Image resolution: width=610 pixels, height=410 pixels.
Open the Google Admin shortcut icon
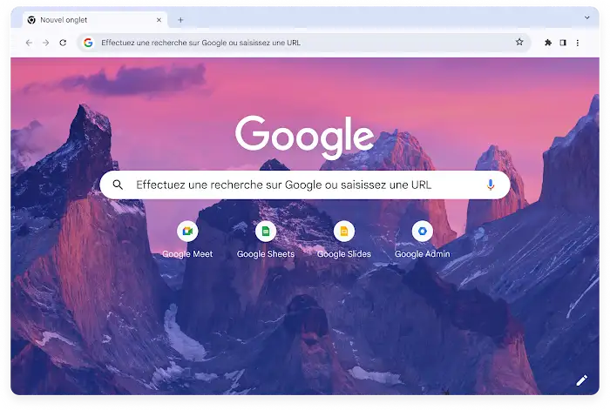tap(423, 232)
